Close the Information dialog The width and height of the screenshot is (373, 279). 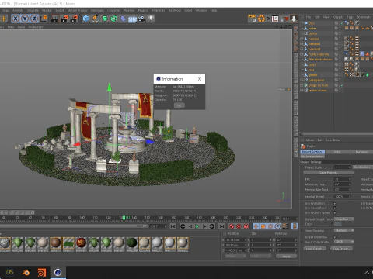[x=200, y=79]
